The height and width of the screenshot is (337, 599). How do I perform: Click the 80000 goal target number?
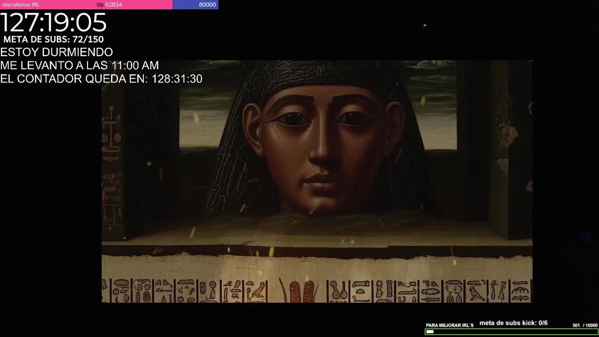click(207, 5)
